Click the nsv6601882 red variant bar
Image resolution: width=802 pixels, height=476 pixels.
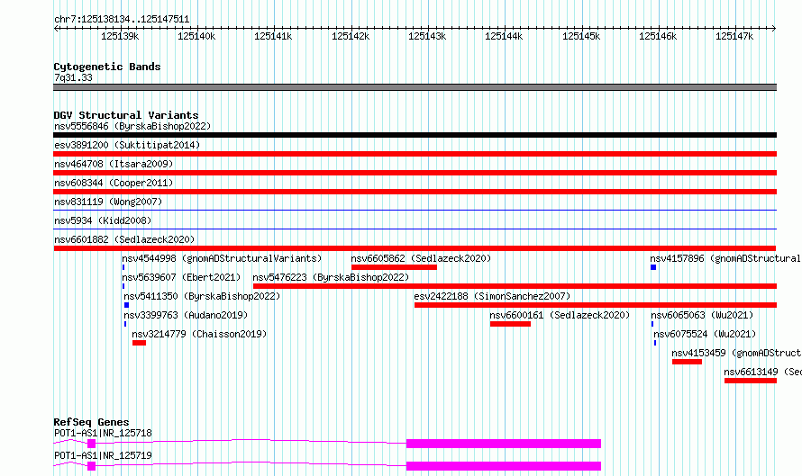pos(415,248)
